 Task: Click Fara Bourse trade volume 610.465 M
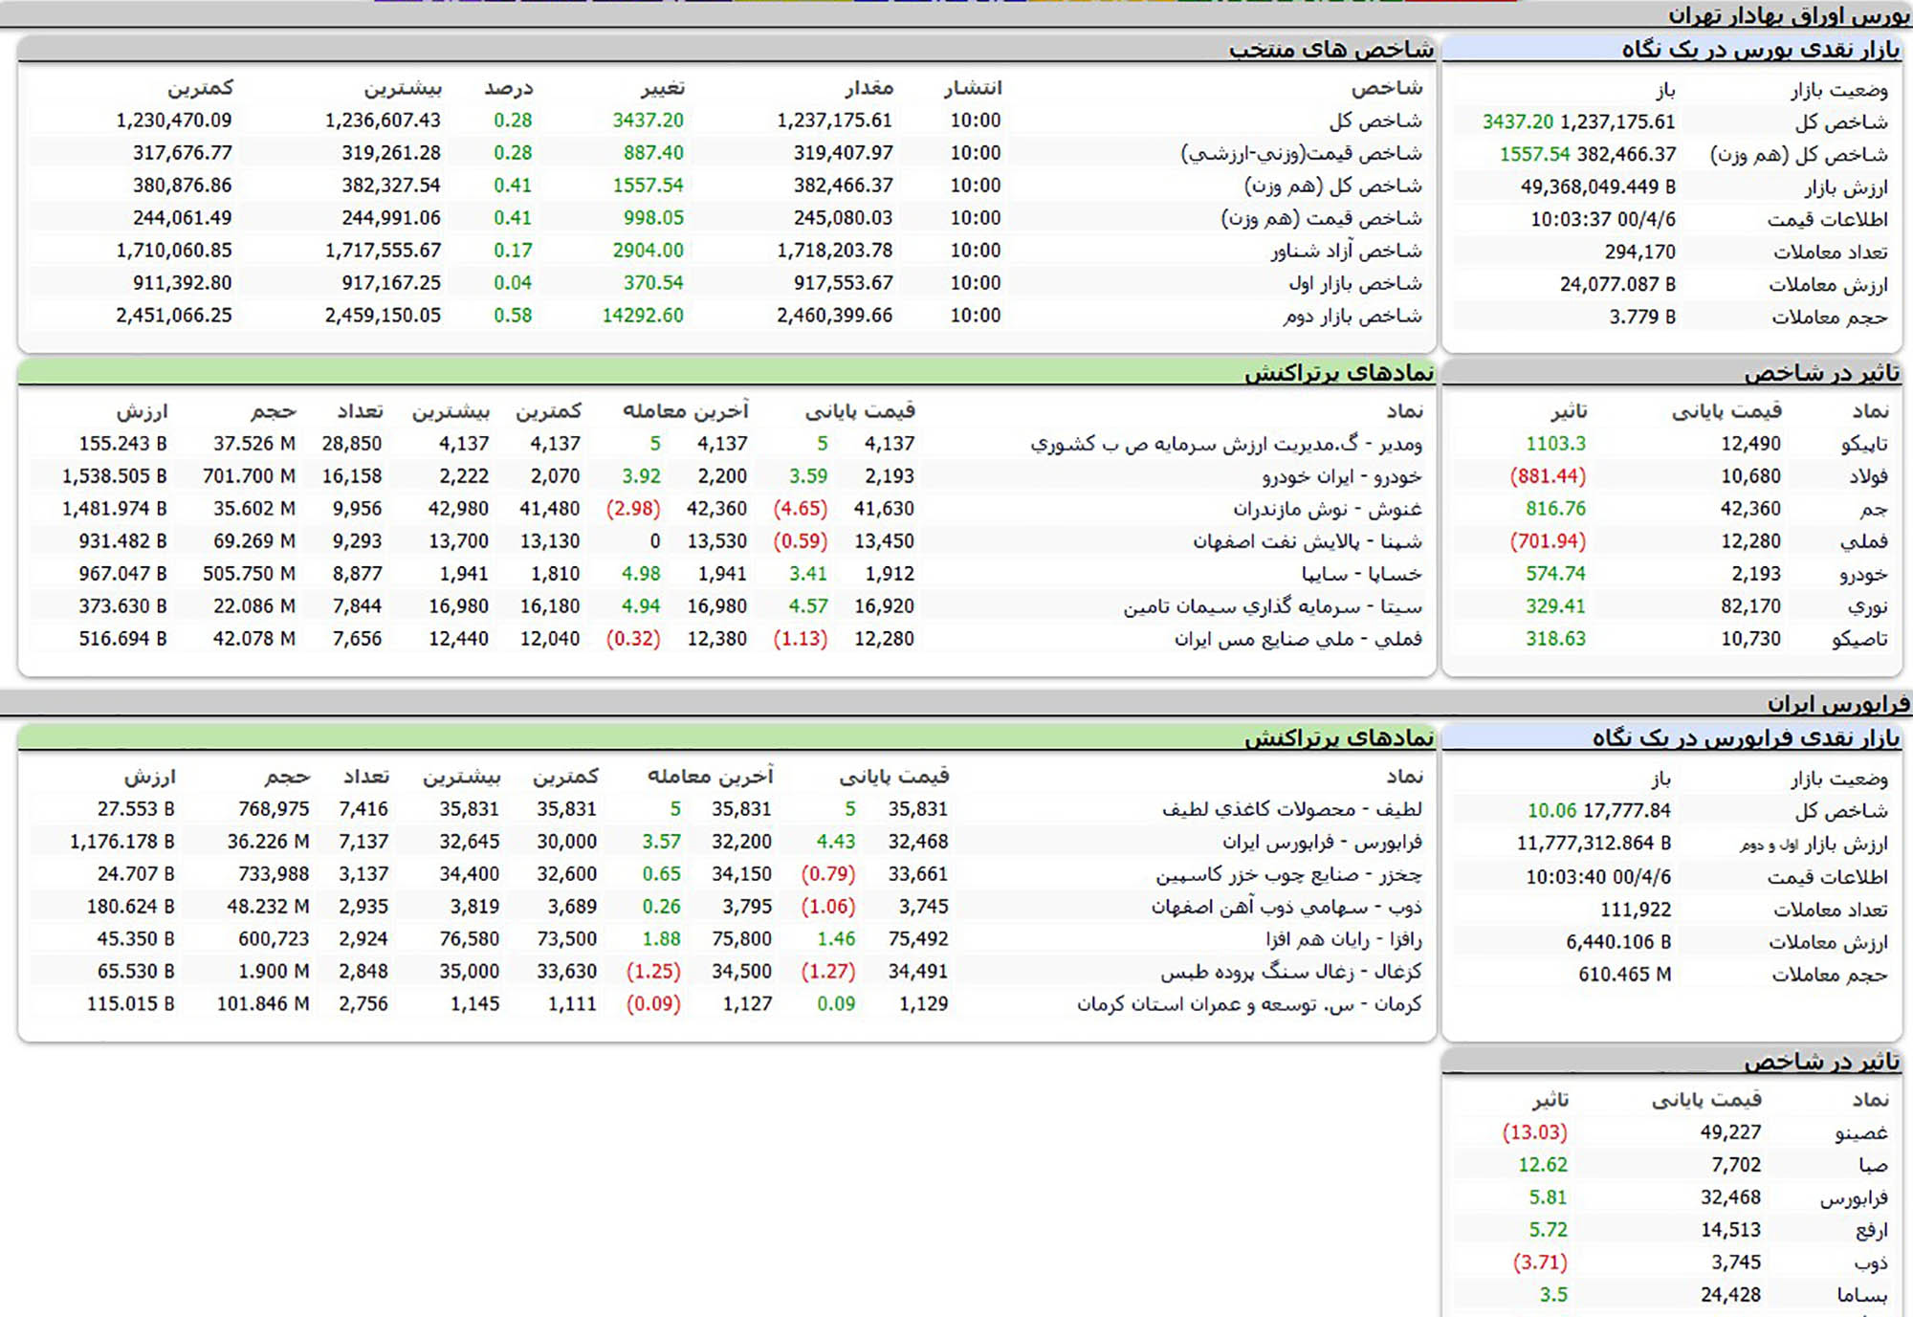1624,975
